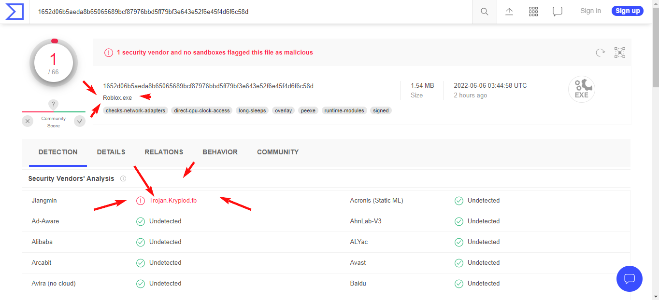Downvote the file with the X toggle
This screenshot has width=659, height=300.
point(27,121)
